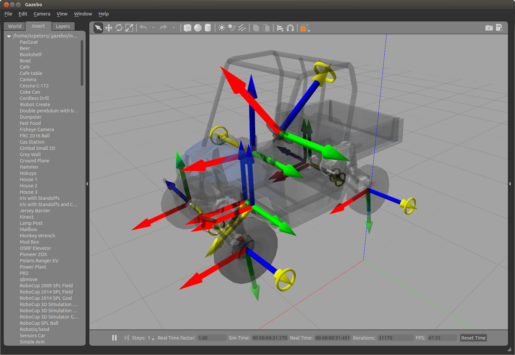Toggle the snap magnet tool
This screenshot has width=515, height=355.
(x=290, y=28)
